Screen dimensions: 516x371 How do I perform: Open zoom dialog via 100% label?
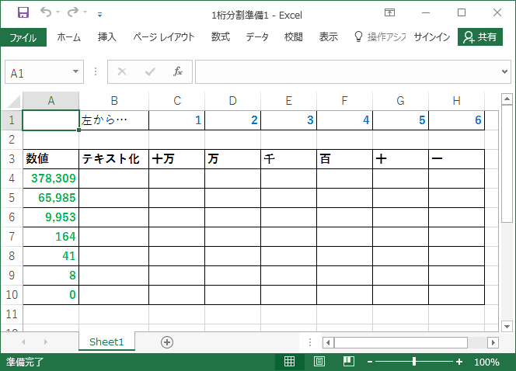coord(486,362)
